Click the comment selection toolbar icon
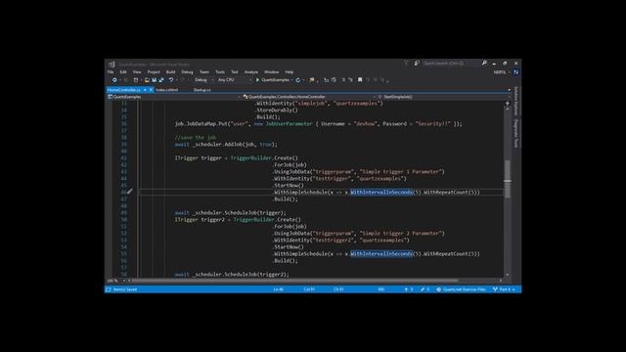This screenshot has width=626, height=352. 343,80
